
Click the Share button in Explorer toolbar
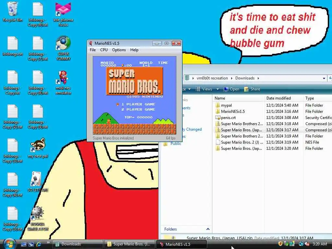coord(252,89)
